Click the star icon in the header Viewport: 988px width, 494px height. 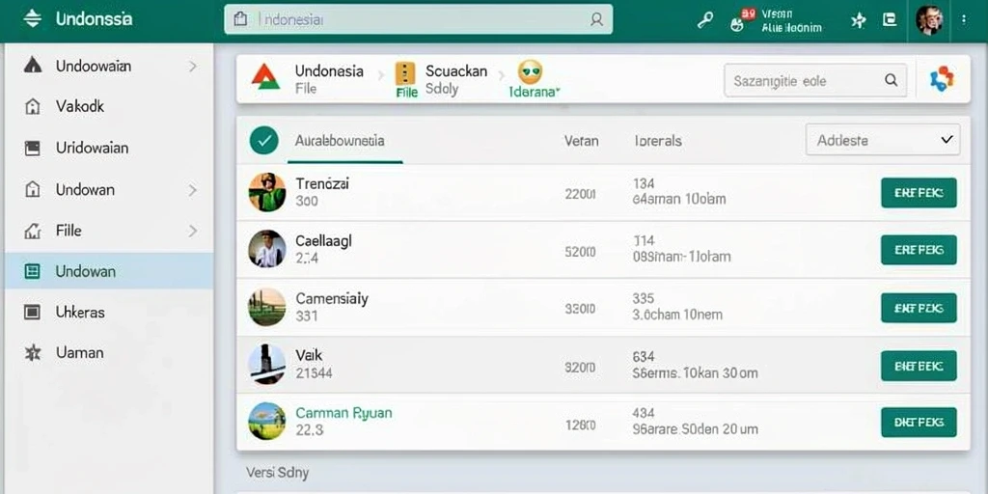(x=858, y=20)
